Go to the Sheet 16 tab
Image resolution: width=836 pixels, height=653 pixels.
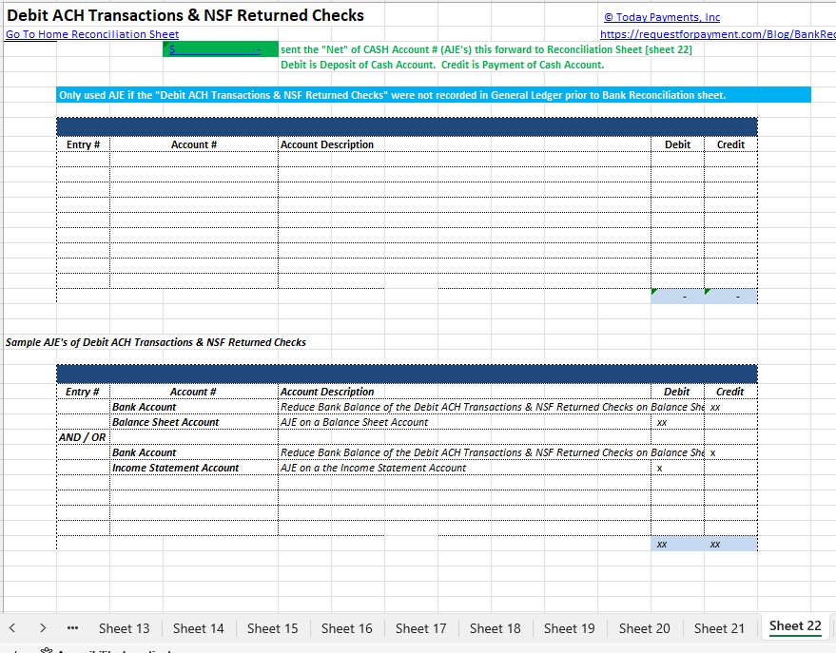(346, 628)
